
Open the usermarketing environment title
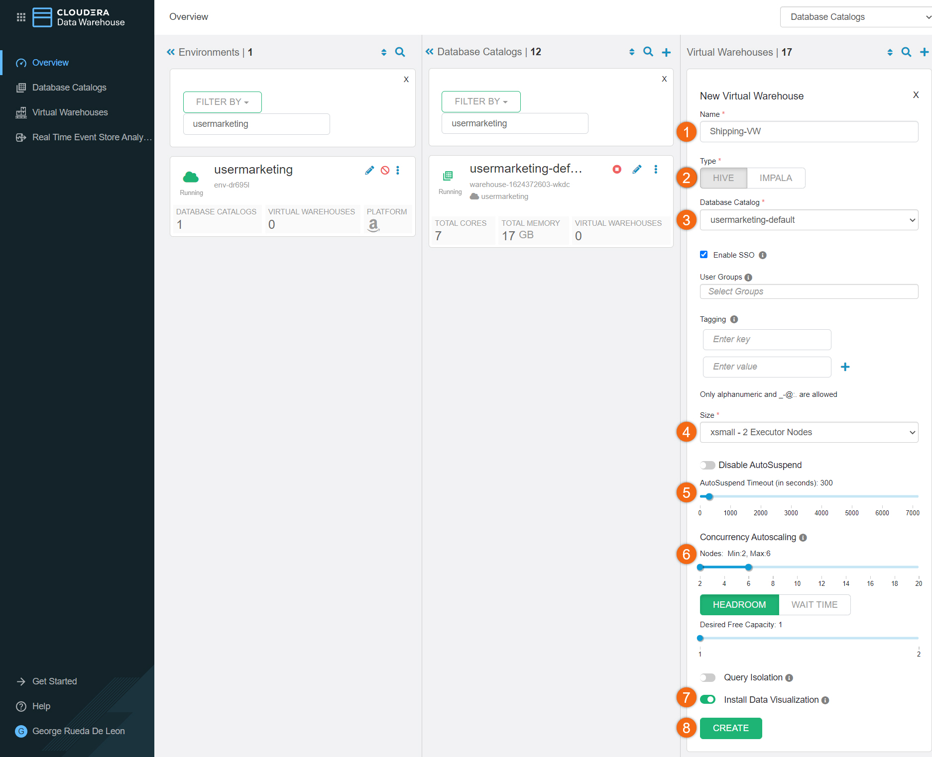point(253,170)
